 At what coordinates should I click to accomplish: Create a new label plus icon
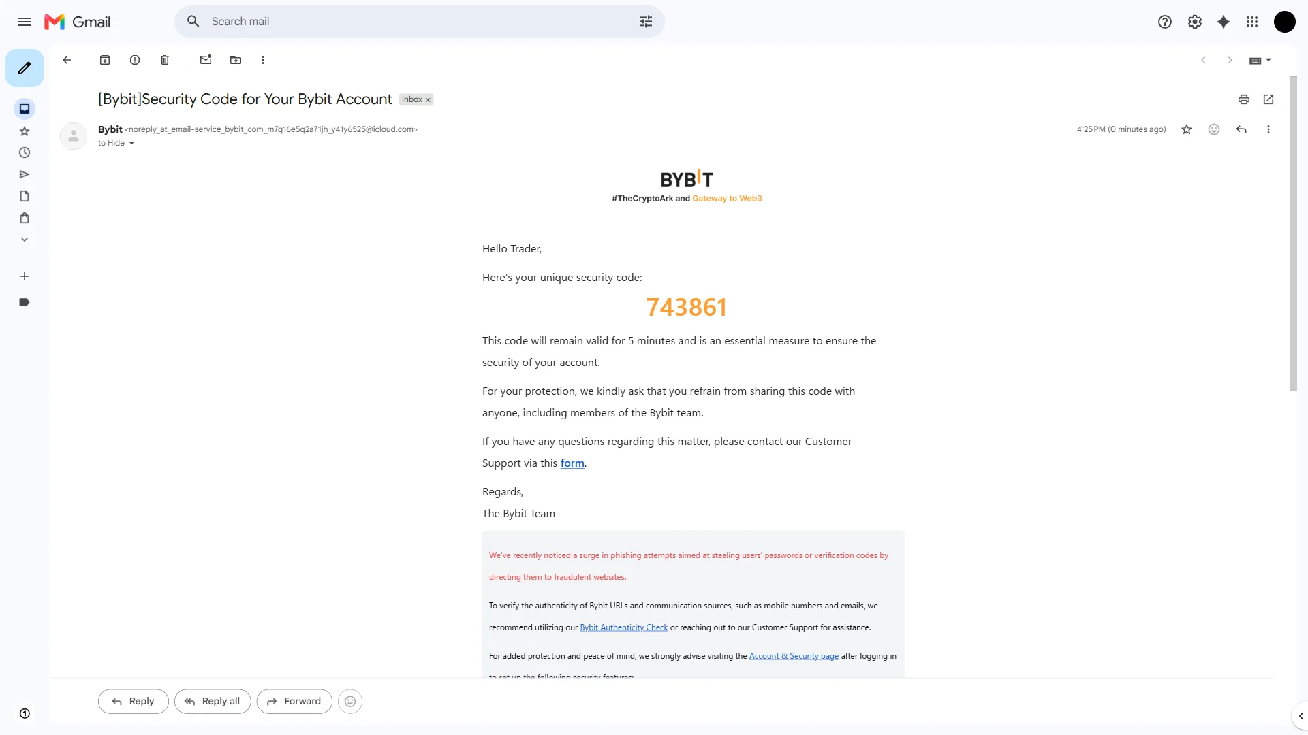point(25,276)
